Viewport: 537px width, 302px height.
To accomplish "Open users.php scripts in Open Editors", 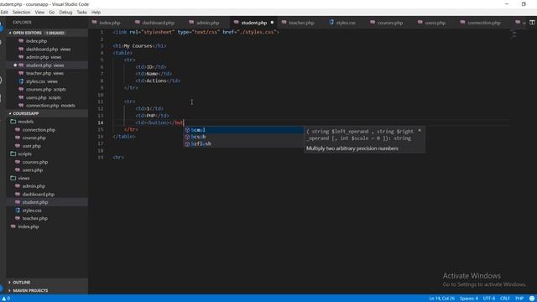I will 43,97.
